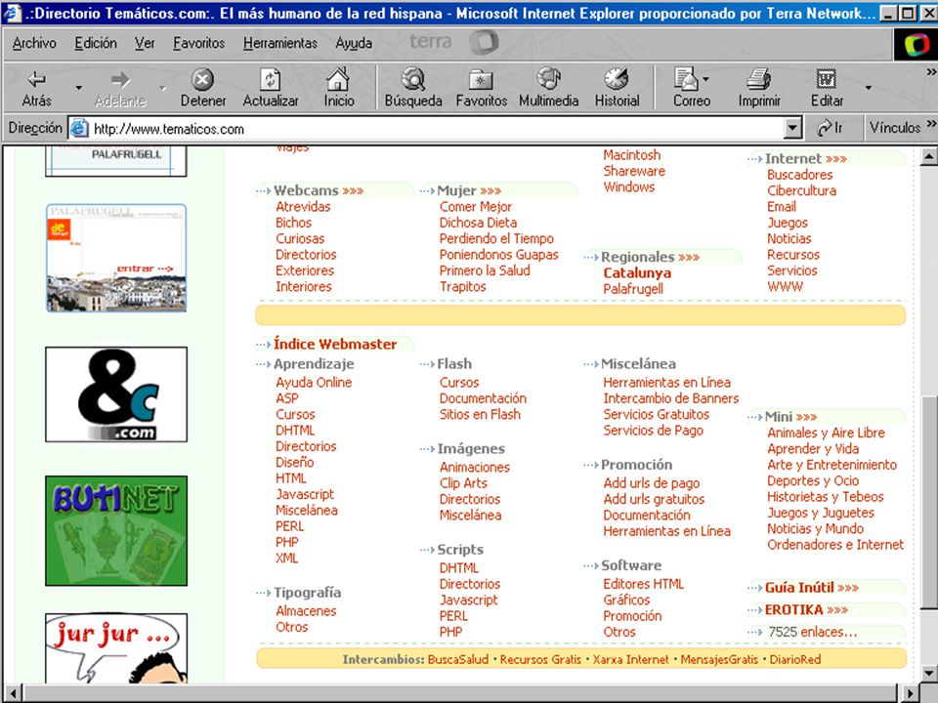Open the jur jur cartoon banner
This screenshot has height=703, width=938.
tap(116, 648)
